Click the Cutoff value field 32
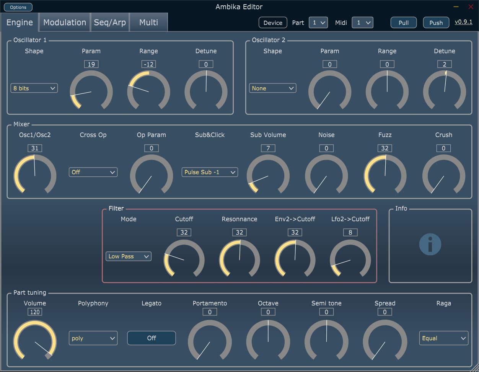Image resolution: width=479 pixels, height=372 pixels. [184, 232]
